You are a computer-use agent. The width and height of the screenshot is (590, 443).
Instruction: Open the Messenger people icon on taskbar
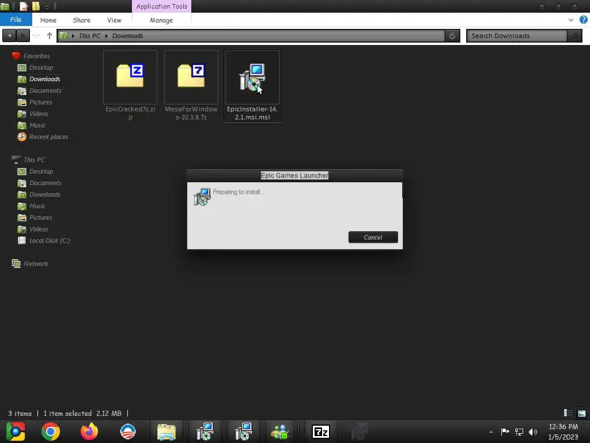(x=280, y=431)
